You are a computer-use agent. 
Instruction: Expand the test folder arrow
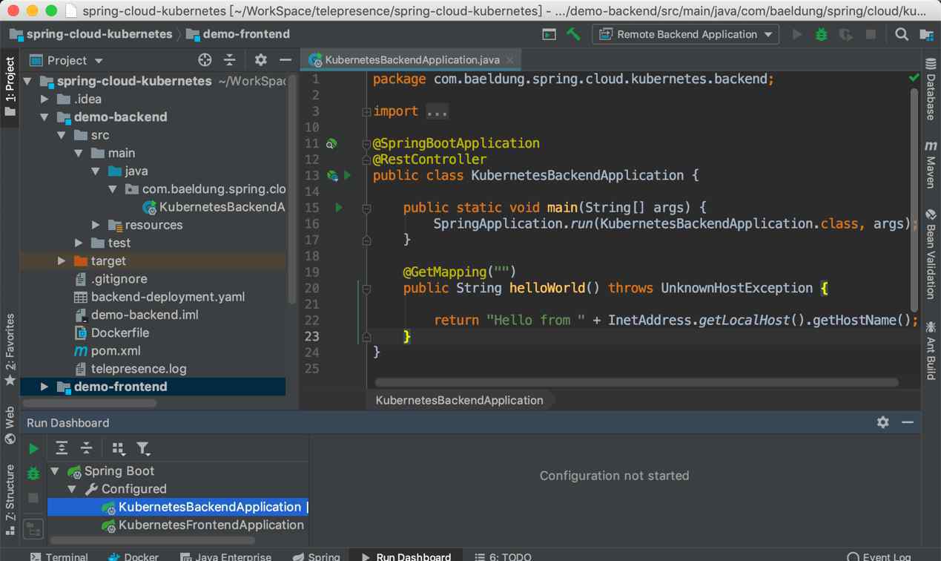pos(79,243)
